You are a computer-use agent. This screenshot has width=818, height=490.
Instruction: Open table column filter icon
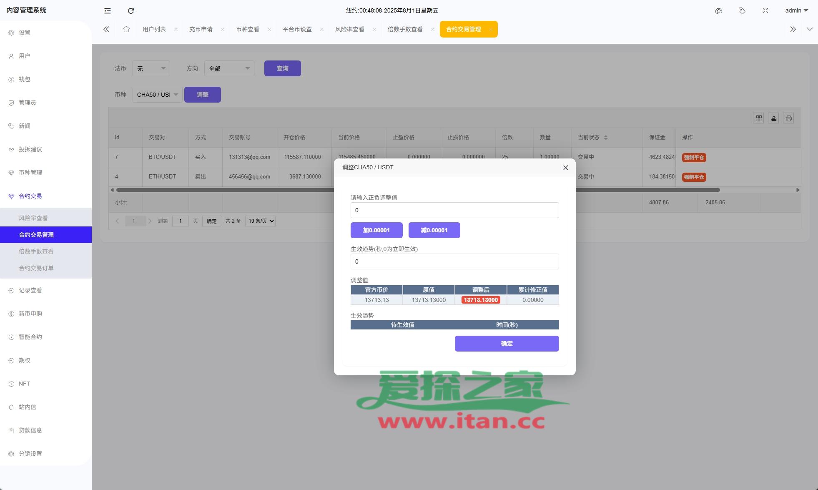(x=758, y=118)
